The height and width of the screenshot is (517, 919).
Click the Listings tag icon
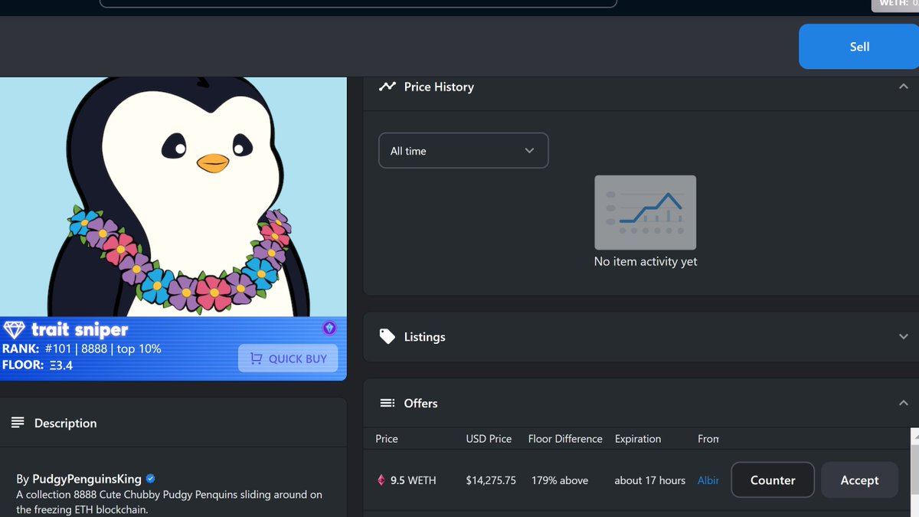pos(388,337)
